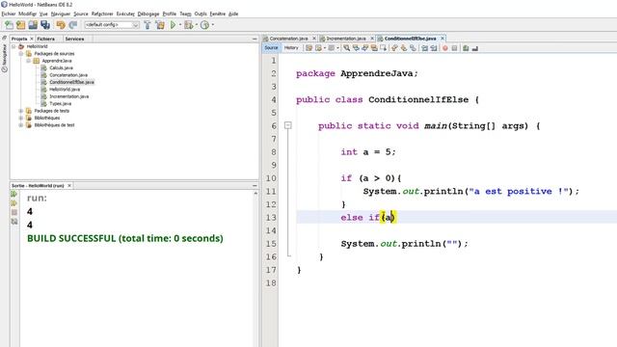Switch to the Fichiers tab
This screenshot has height=347, width=617.
pyautogui.click(x=45, y=39)
